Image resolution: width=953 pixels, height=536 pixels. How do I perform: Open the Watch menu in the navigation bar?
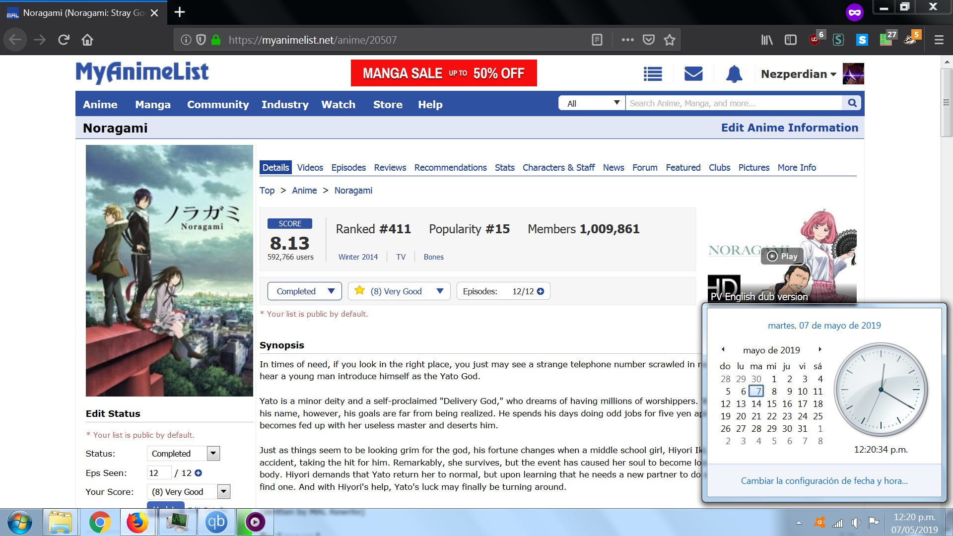tap(338, 104)
